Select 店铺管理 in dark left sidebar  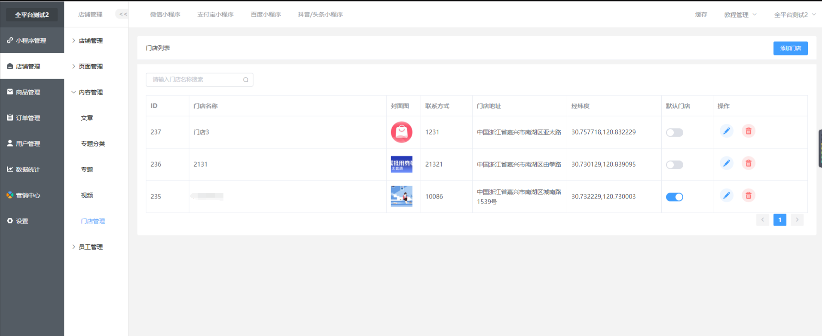coord(32,66)
